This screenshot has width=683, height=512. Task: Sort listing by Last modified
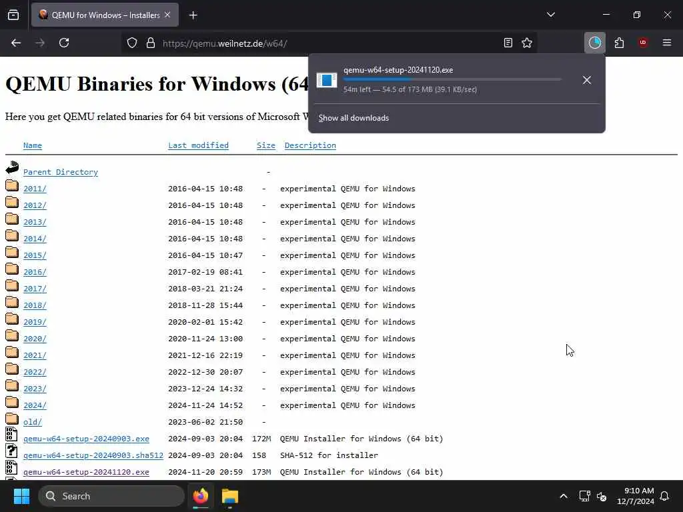click(198, 145)
